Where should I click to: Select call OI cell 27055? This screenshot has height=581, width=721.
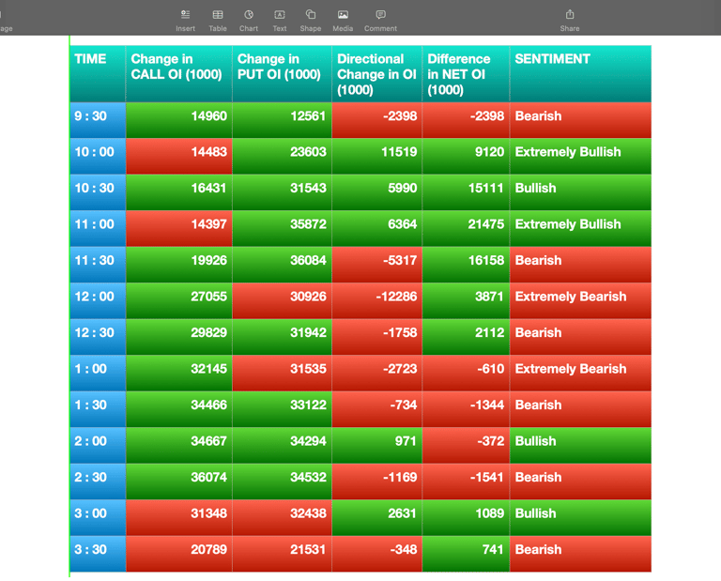179,300
